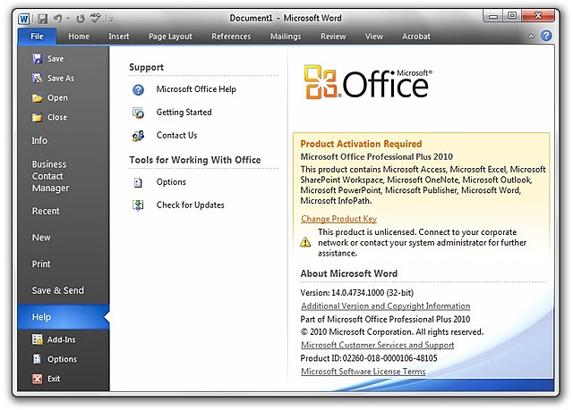Click Microsoft Office Help question mark icon
Image resolution: width=573 pixels, height=410 pixels.
138,89
